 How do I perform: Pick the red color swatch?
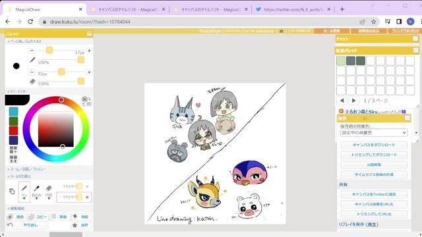[13, 130]
